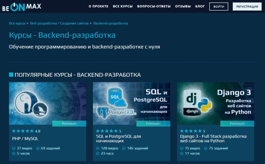Click the checkmark icon beside 128 видео

[98, 149]
